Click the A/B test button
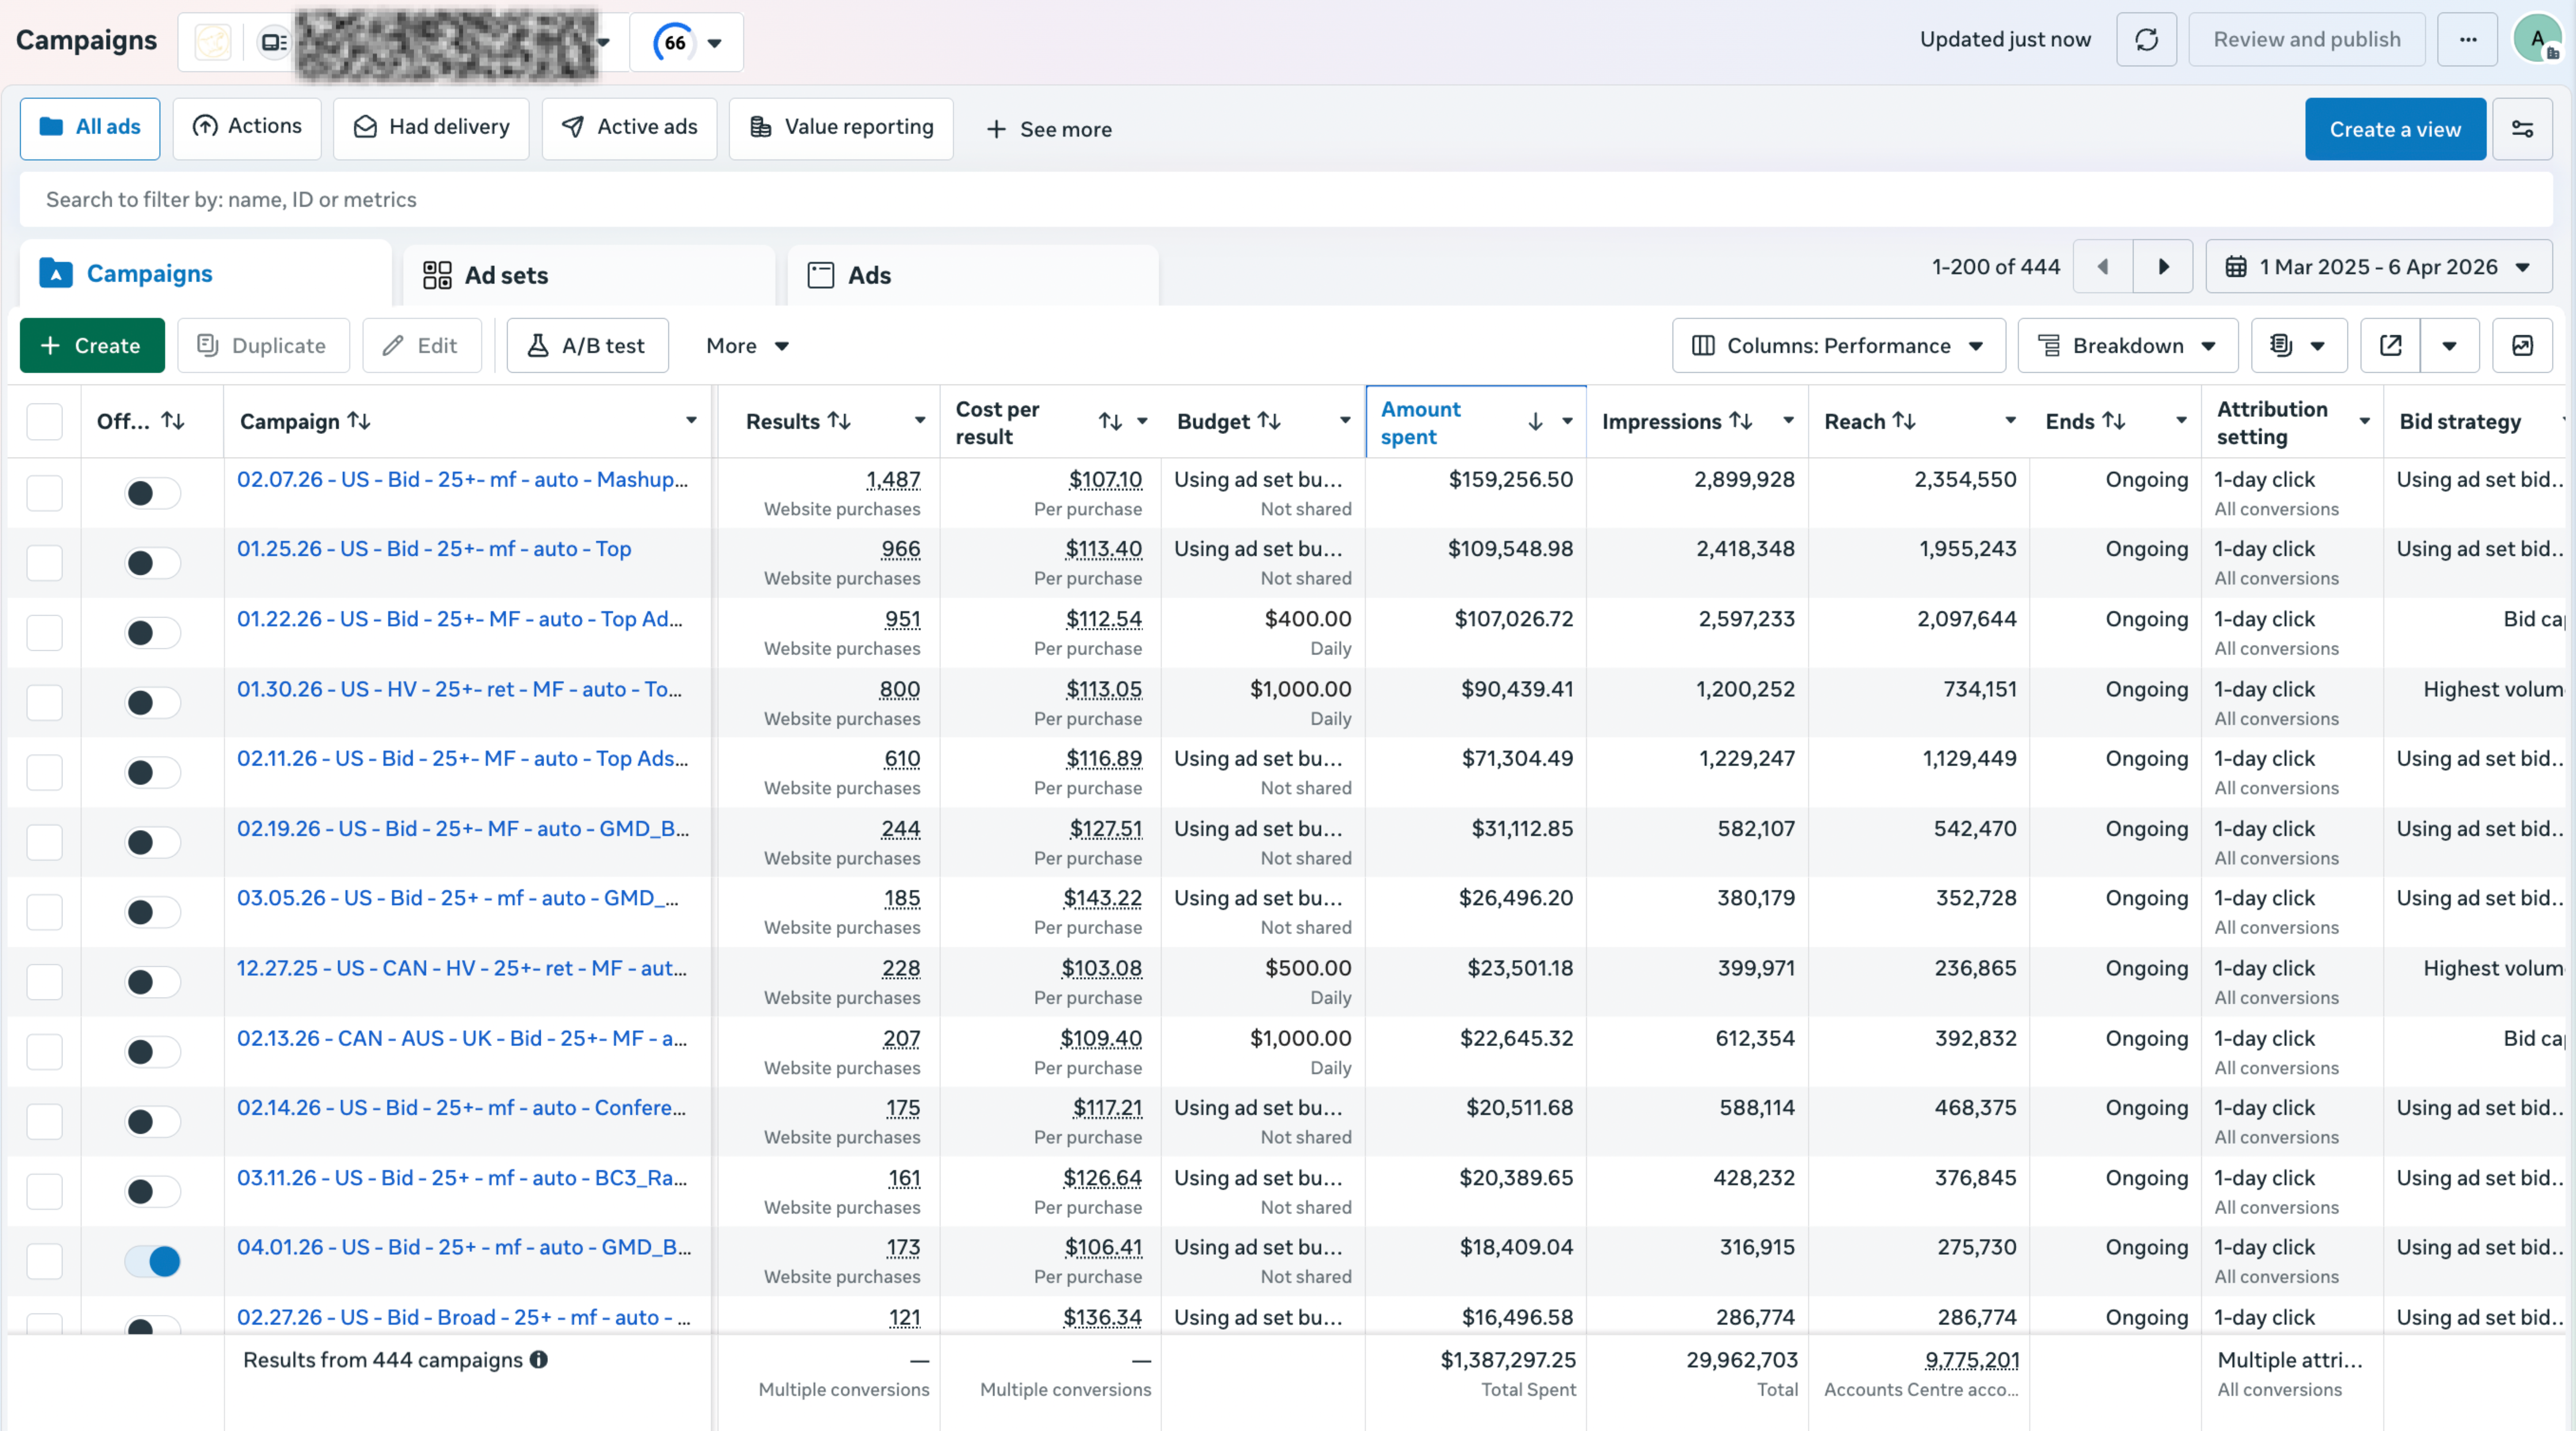The height and width of the screenshot is (1431, 2576). tap(587, 346)
